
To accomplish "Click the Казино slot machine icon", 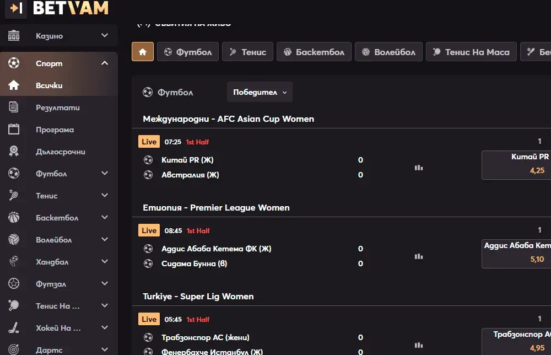I will pyautogui.click(x=14, y=35).
